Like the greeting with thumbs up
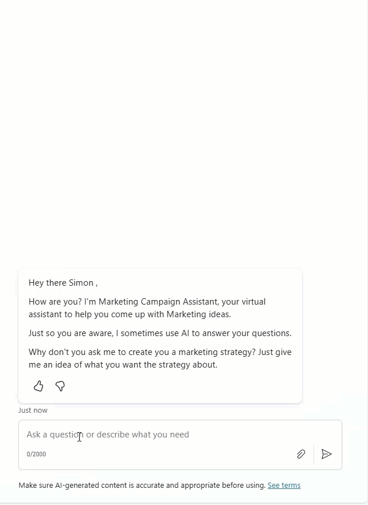Image resolution: width=368 pixels, height=505 pixels. 38,386
